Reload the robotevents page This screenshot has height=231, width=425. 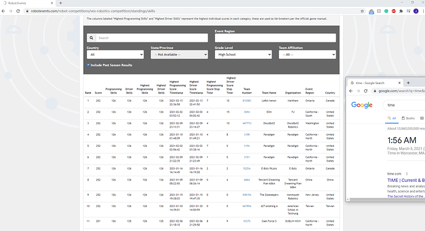click(x=18, y=11)
